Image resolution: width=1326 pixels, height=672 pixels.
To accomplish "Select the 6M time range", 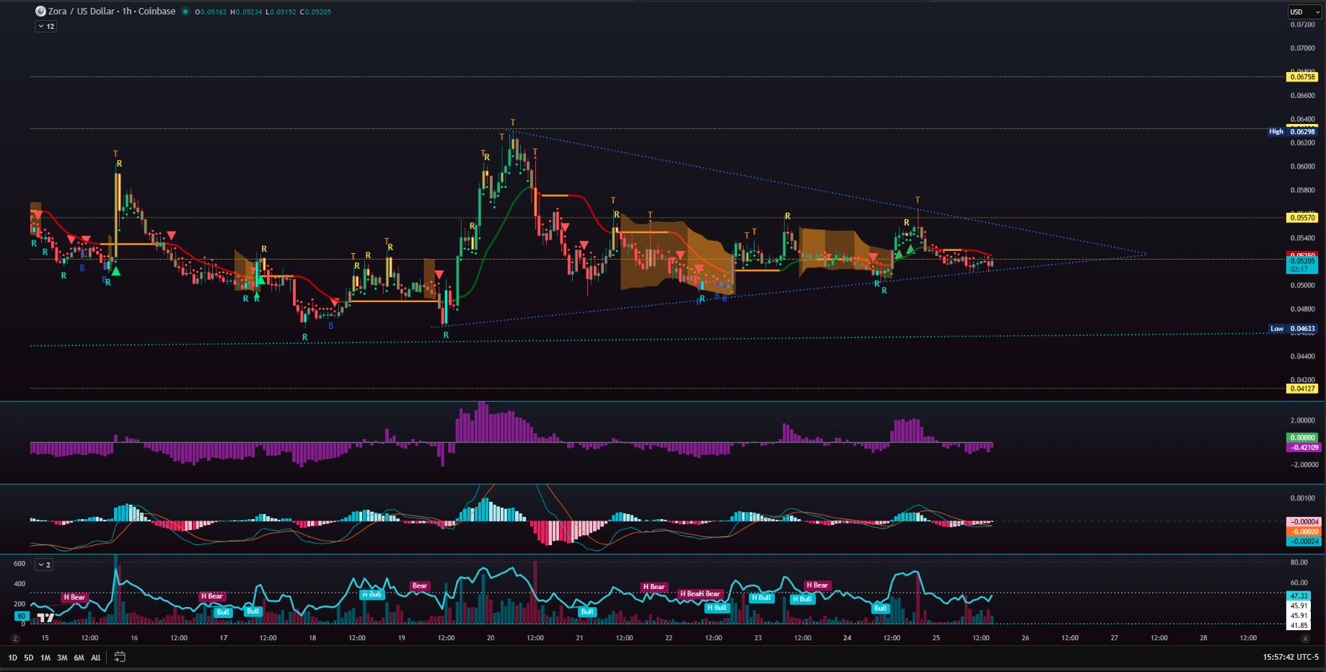I will click(x=79, y=658).
